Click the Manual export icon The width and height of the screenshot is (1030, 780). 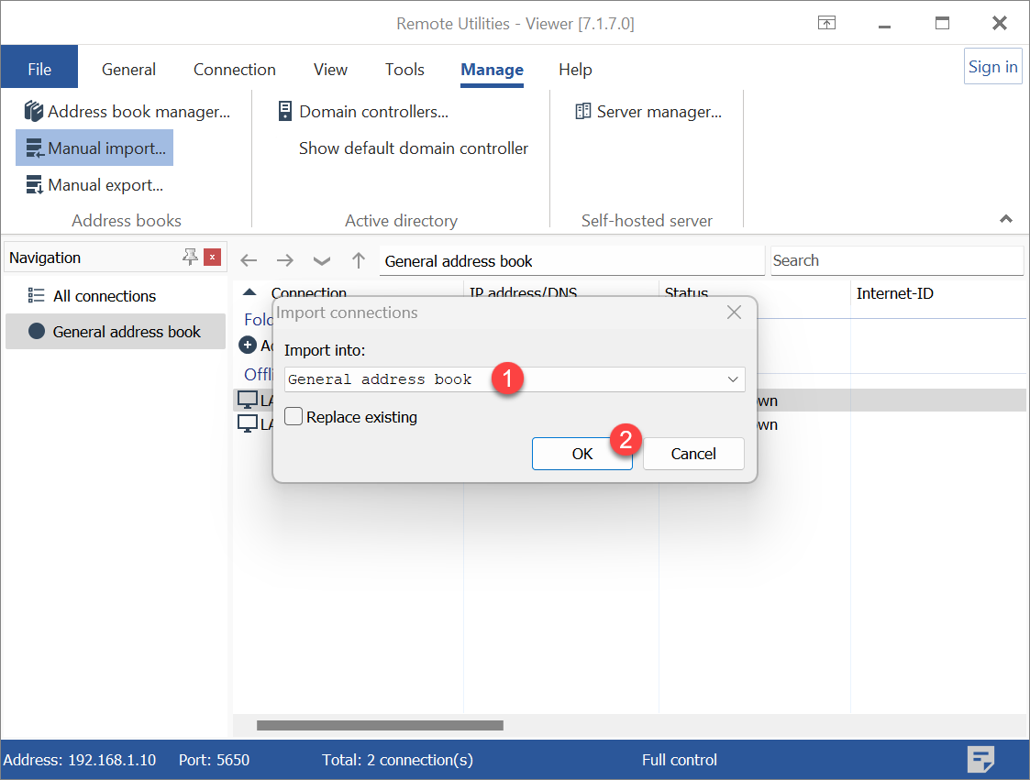(35, 185)
